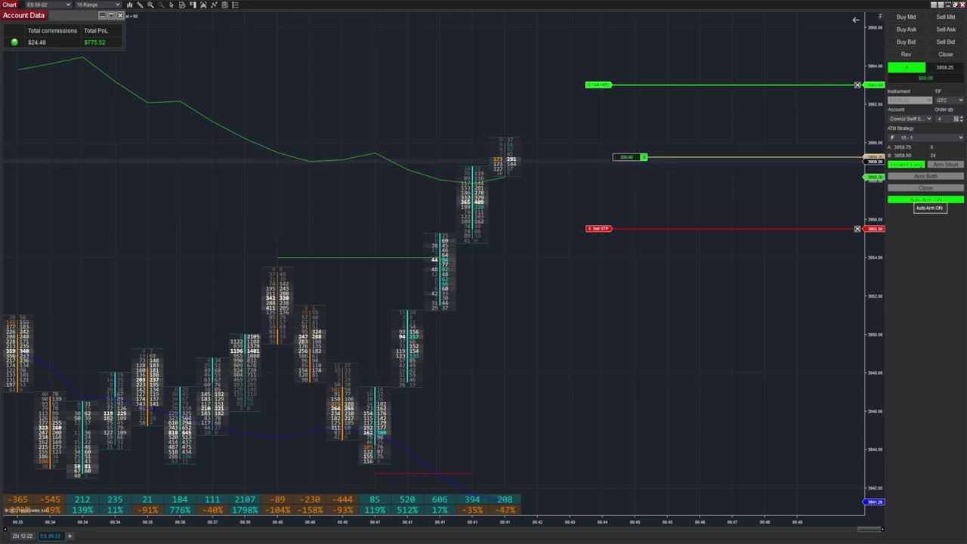
Task: Click the horizontal chart scrollbar
Action: click(x=869, y=529)
